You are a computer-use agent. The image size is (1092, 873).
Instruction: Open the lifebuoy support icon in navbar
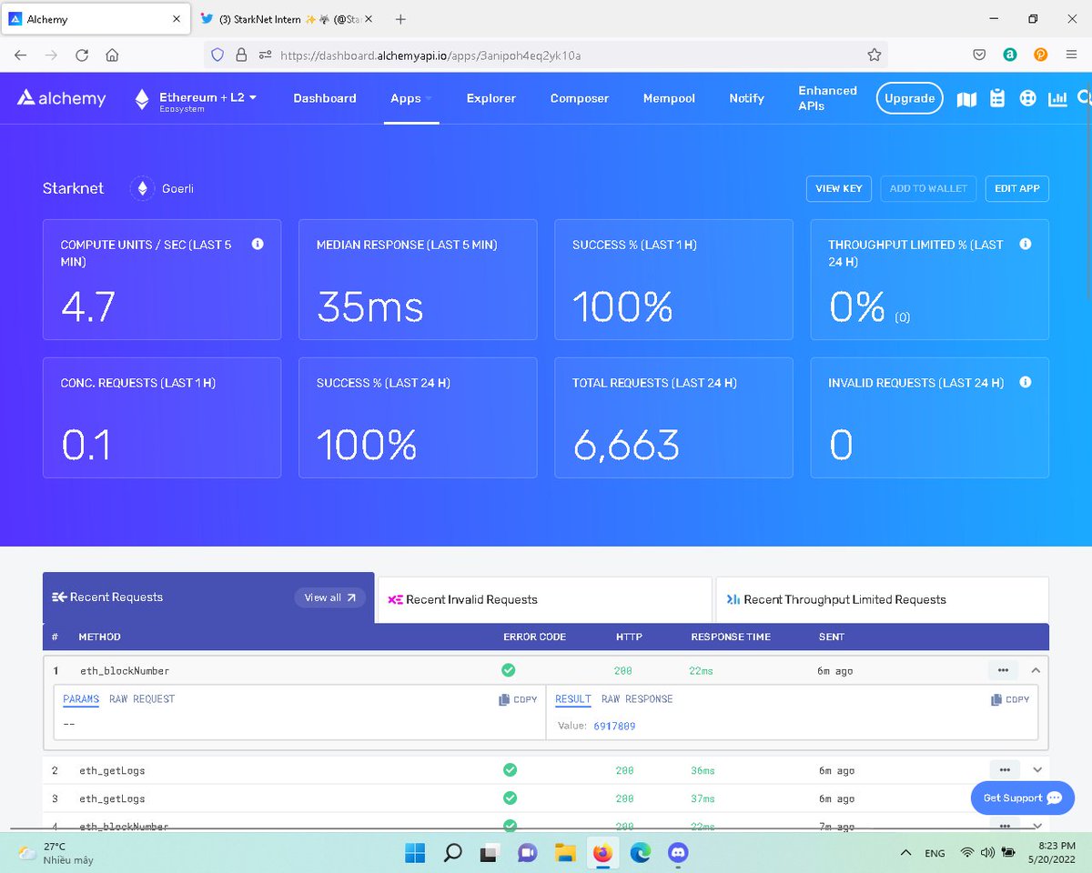pyautogui.click(x=1027, y=98)
